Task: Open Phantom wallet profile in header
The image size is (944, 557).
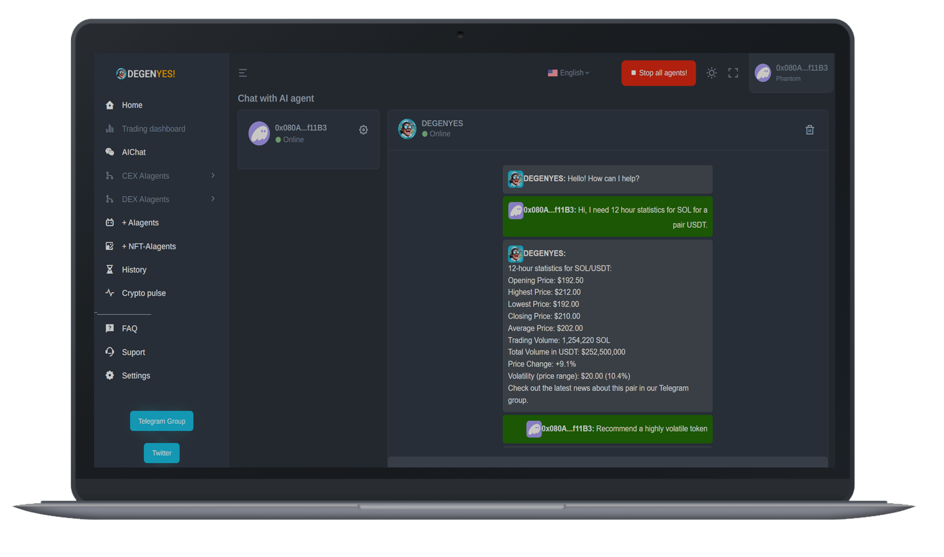Action: click(x=791, y=73)
